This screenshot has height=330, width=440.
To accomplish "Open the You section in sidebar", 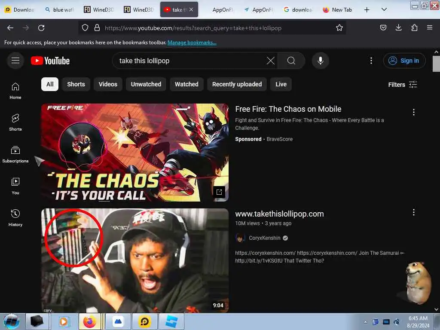I will pyautogui.click(x=15, y=186).
